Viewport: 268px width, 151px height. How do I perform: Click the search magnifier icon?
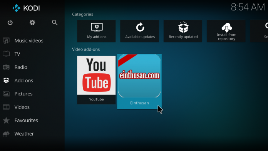[x=55, y=22]
